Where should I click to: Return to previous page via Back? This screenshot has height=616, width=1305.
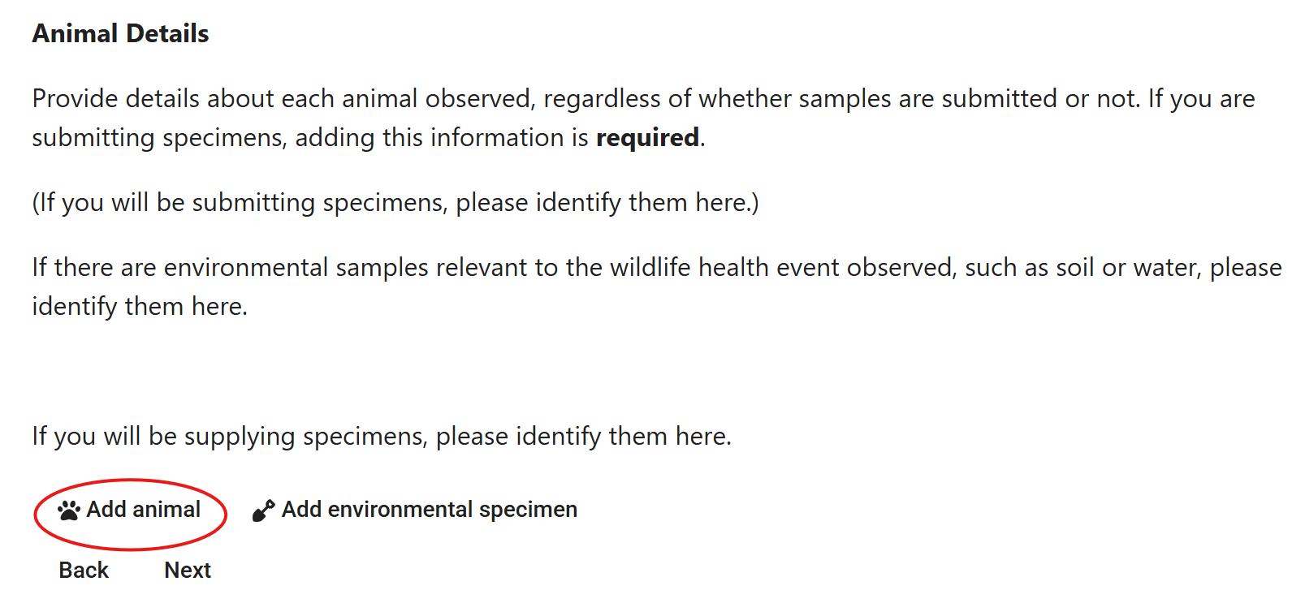(x=82, y=571)
